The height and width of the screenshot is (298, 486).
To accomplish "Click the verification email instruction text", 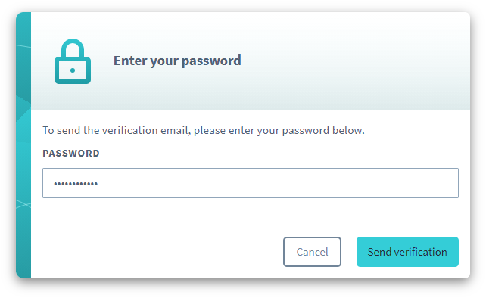I will pos(204,130).
